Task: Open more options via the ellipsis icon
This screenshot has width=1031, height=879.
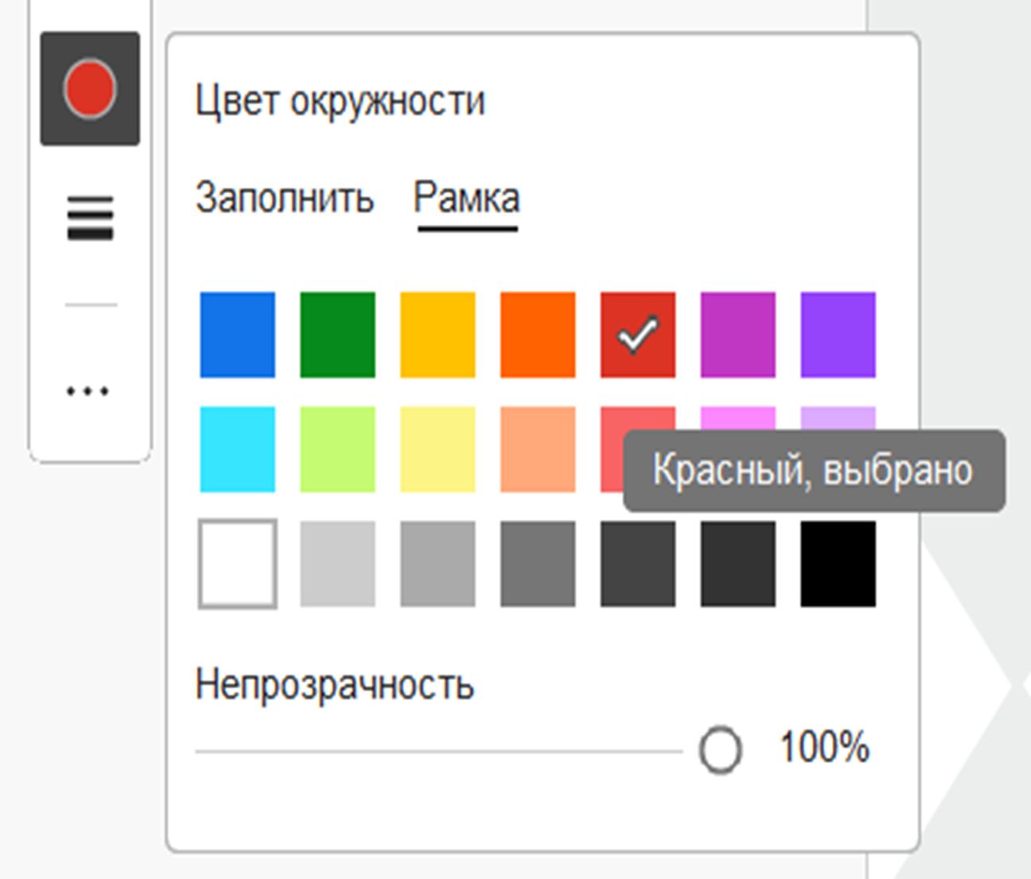Action: coord(88,389)
